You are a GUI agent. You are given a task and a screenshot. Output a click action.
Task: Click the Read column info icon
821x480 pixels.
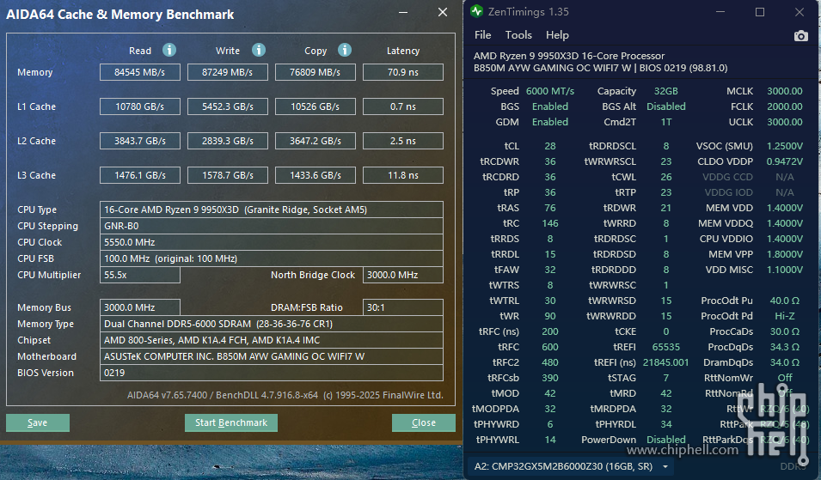click(x=169, y=50)
